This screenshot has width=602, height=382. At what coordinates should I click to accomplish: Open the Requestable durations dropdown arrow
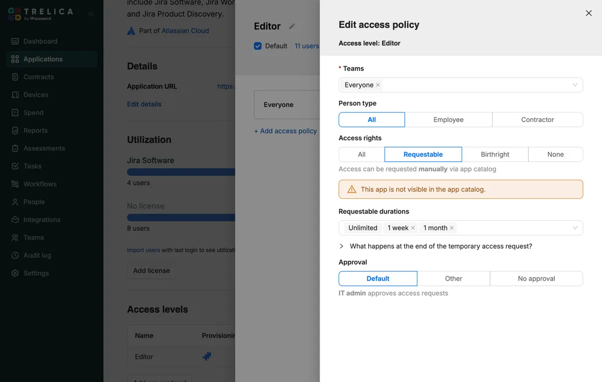[x=575, y=228]
